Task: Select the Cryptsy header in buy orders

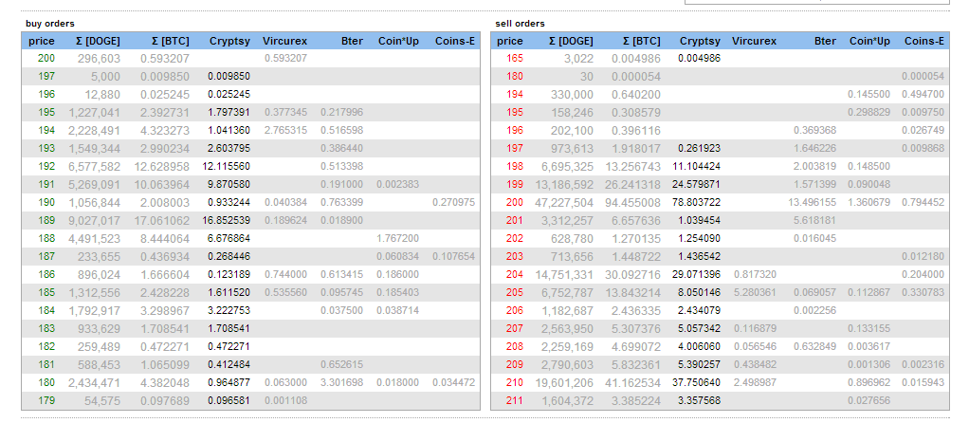Action: pyautogui.click(x=229, y=42)
